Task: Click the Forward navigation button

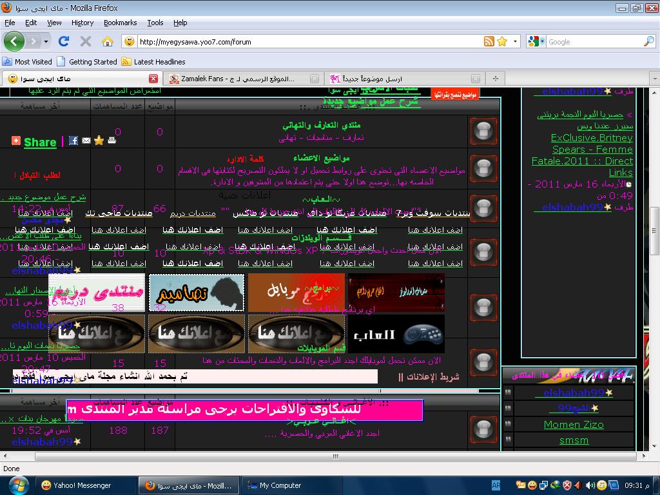Action: [34, 41]
